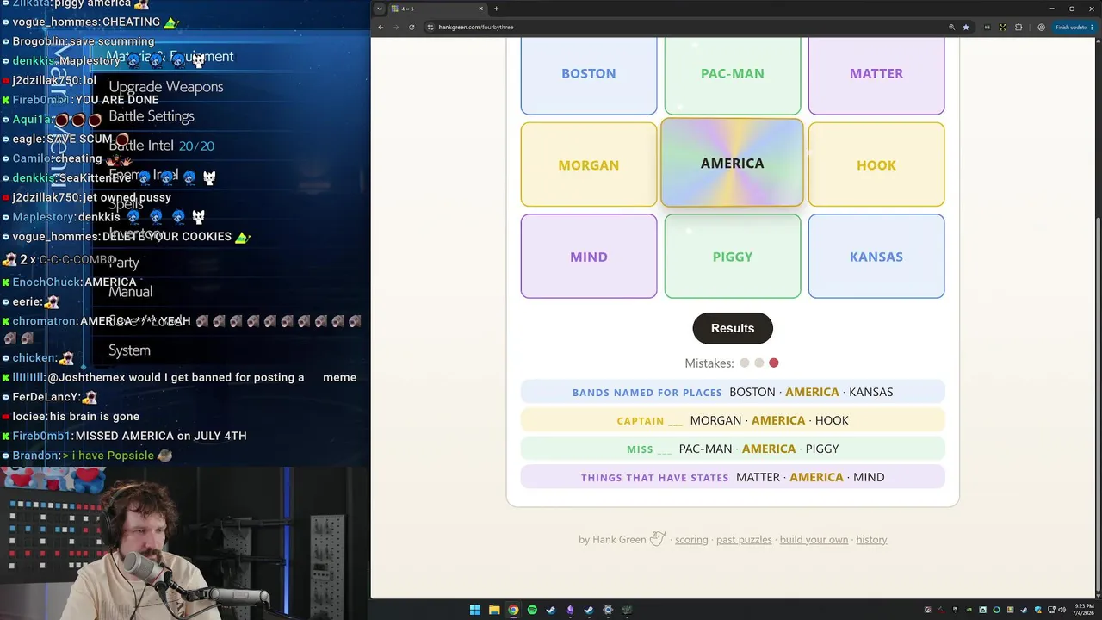Open the past puzzles link
This screenshot has width=1102, height=620.
(x=744, y=540)
